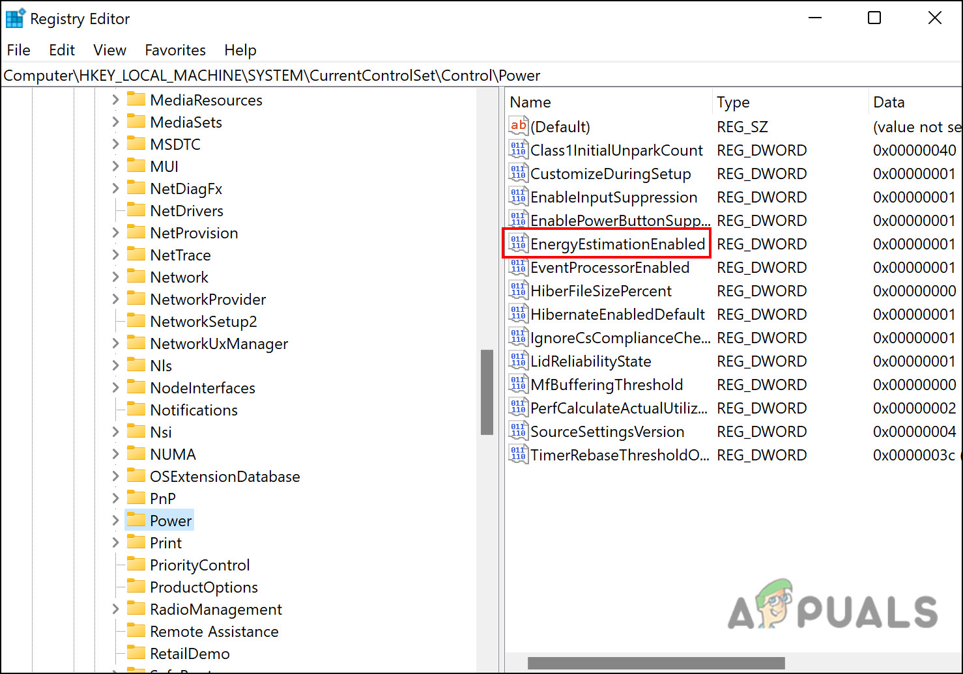
Task: Open the File menu
Action: [19, 50]
